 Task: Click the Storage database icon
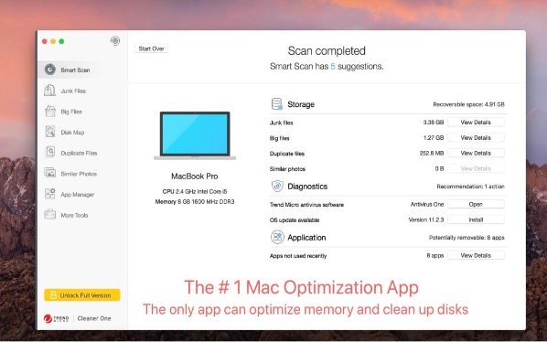(x=277, y=104)
